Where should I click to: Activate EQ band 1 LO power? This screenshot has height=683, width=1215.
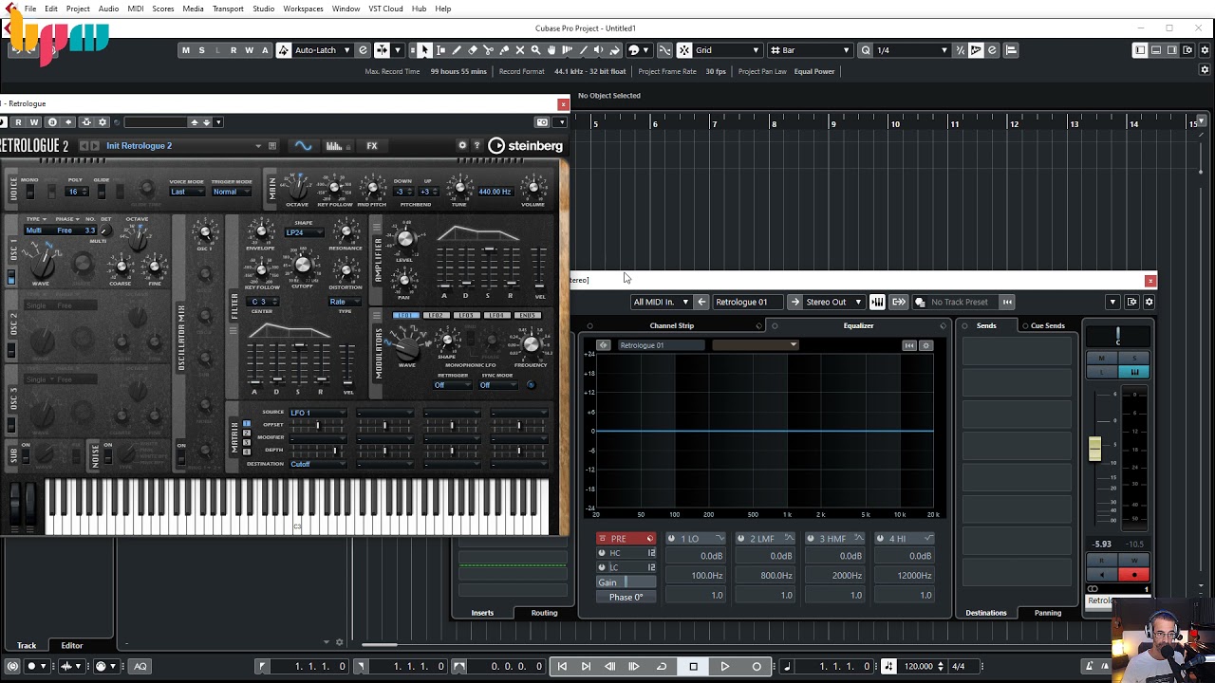672,539
